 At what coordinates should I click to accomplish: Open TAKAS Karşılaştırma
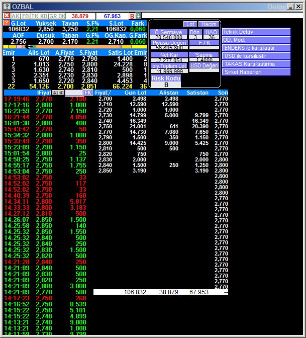[x=256, y=64]
